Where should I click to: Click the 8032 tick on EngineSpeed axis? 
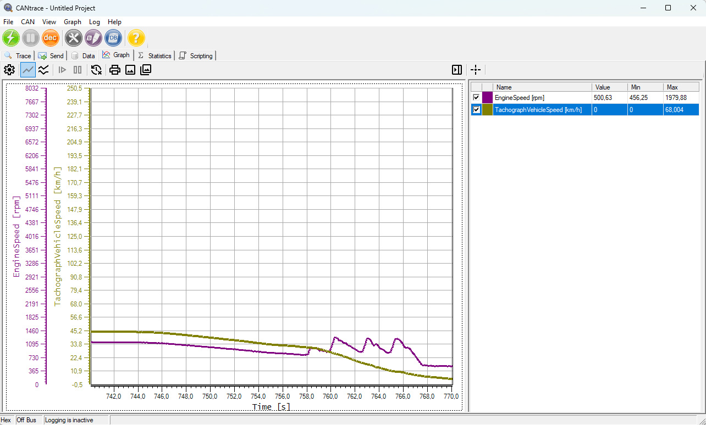[32, 88]
